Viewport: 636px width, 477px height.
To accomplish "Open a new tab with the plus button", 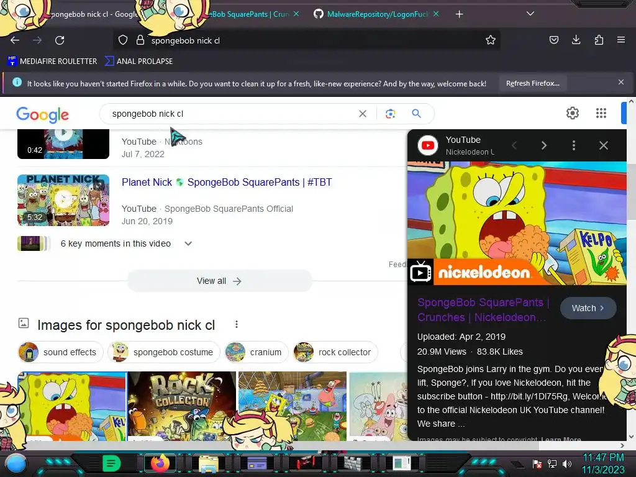I will [459, 14].
